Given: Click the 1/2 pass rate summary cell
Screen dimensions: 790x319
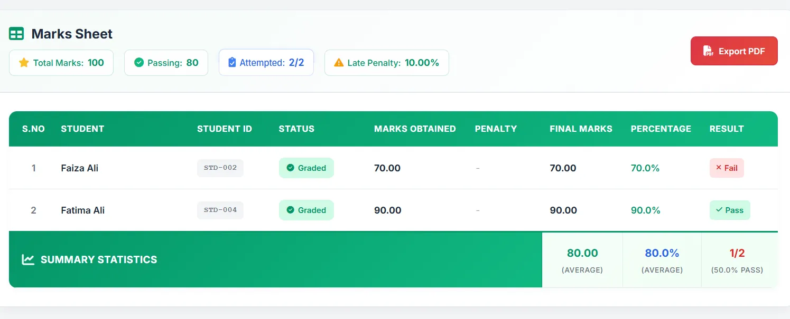Looking at the screenshot, I should pos(737,259).
